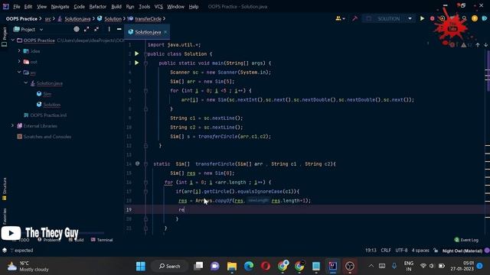Open the File menu
490x275 pixels.
(17, 7)
